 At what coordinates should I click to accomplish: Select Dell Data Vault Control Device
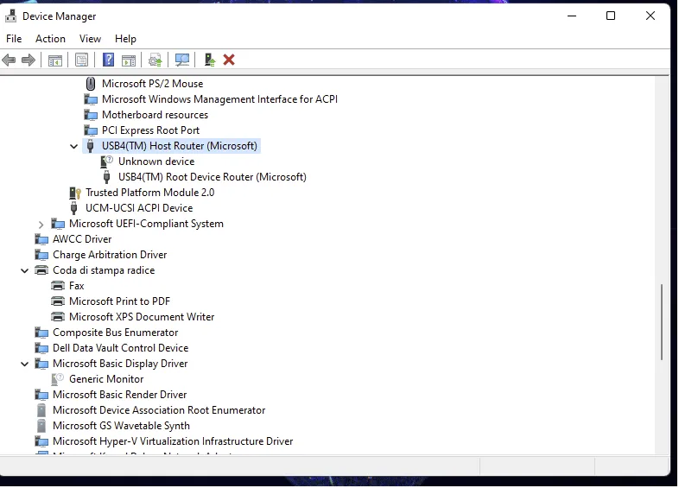point(120,348)
